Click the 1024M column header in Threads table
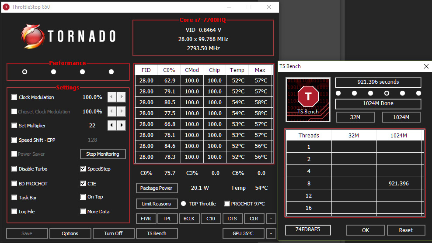Screen dimensions: 432x243 pos(399,135)
